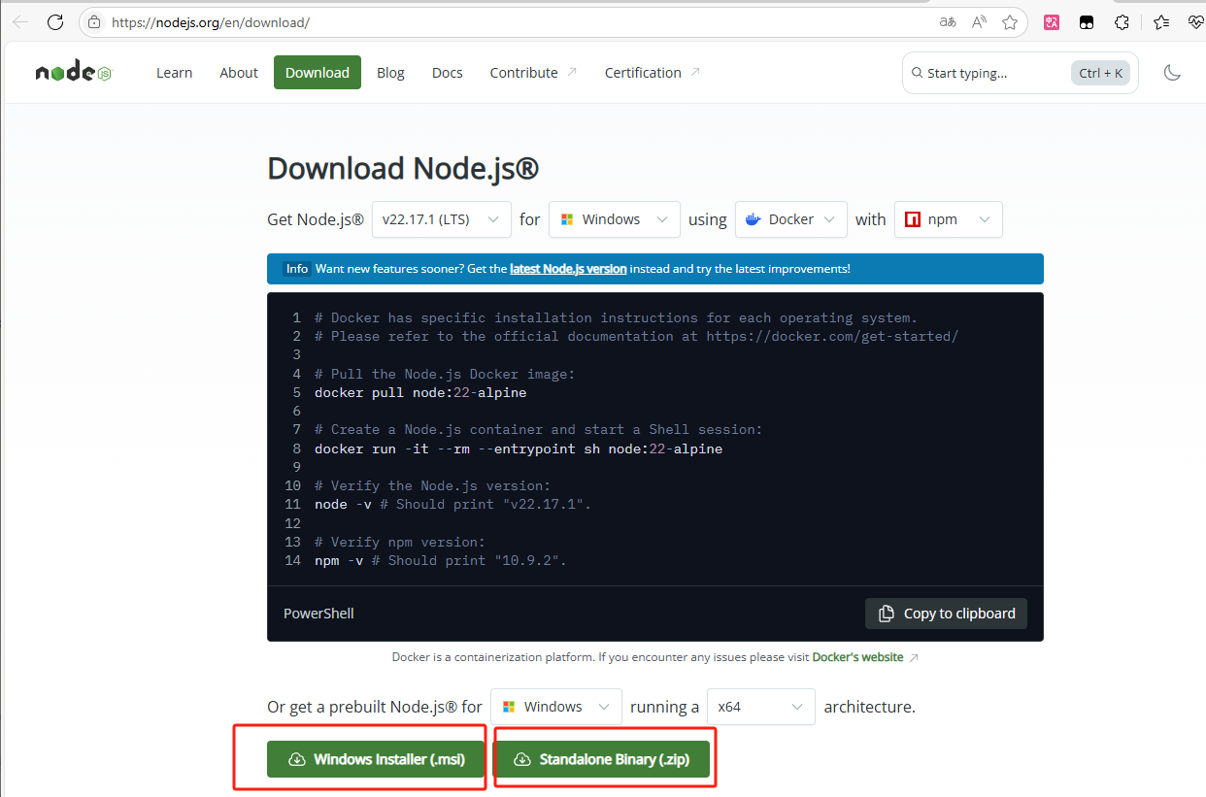The height and width of the screenshot is (797, 1206).
Task: Open the Learn menu item
Action: click(x=174, y=73)
